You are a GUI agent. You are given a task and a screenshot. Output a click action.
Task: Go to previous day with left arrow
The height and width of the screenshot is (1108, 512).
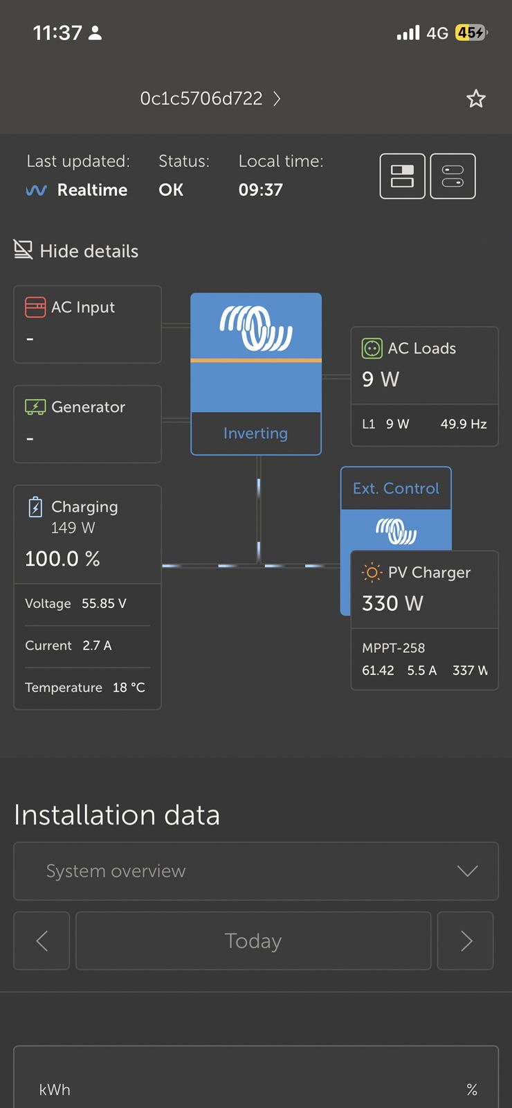(42, 940)
